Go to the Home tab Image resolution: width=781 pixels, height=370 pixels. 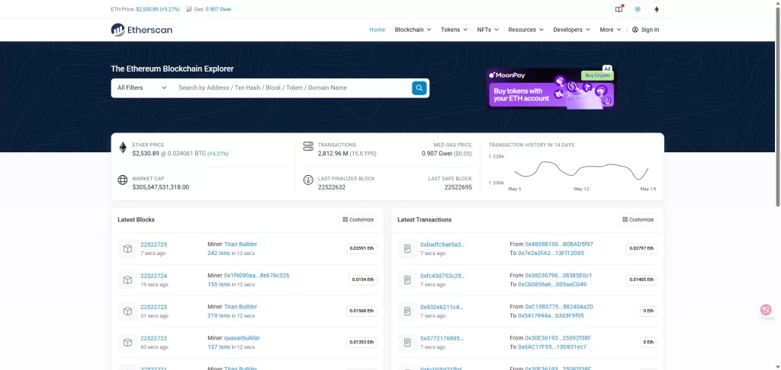377,30
